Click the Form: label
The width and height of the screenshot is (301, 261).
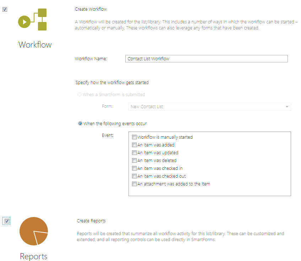tap(108, 106)
